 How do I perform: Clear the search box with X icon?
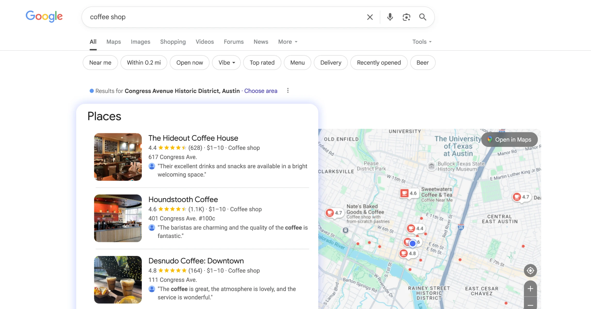370,17
